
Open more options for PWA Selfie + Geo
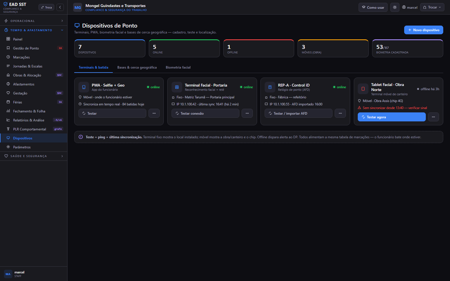click(x=154, y=113)
